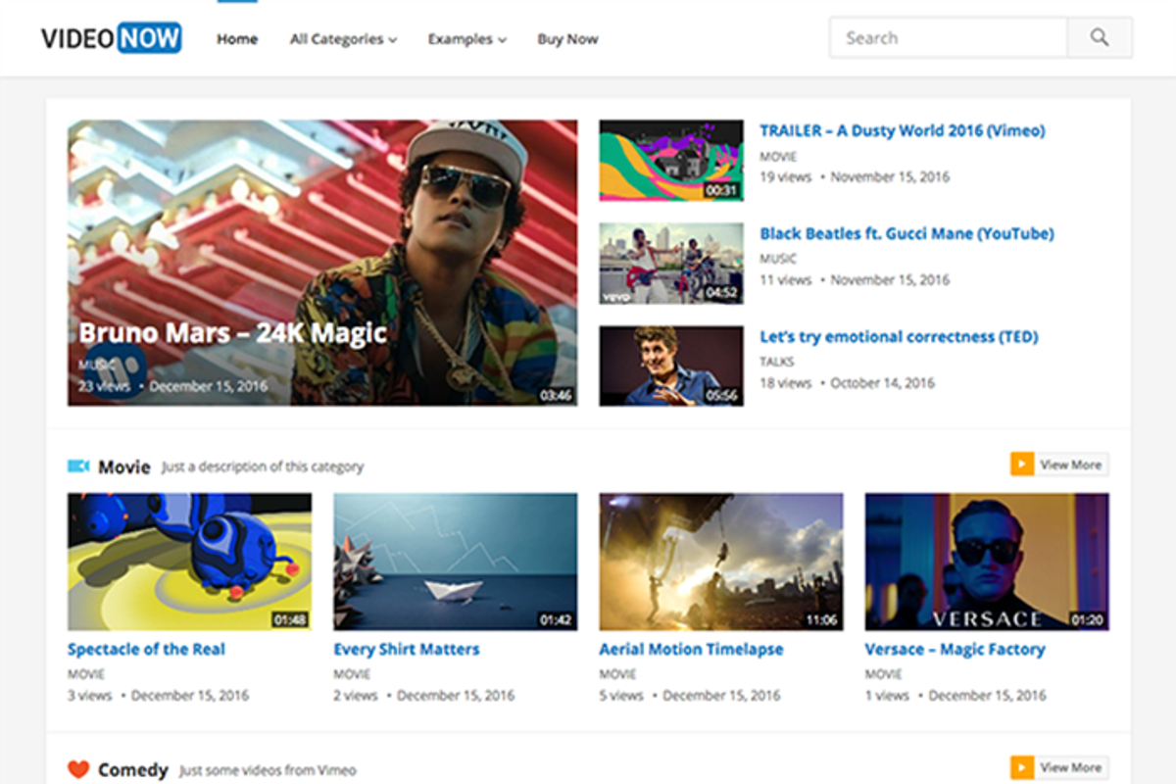This screenshot has height=784, width=1176.
Task: Open the Every Shirt Matters thumbnail
Action: tap(455, 562)
